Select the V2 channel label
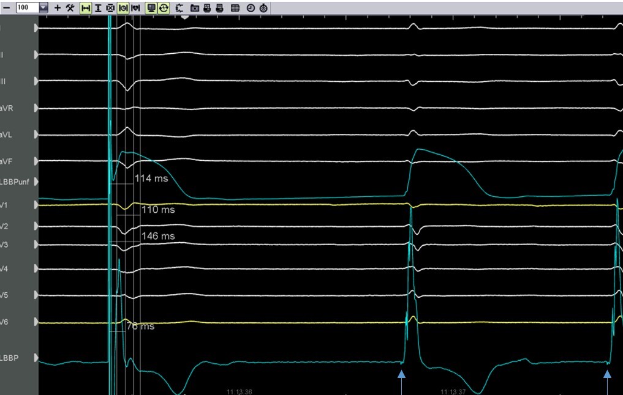 [x=4, y=226]
